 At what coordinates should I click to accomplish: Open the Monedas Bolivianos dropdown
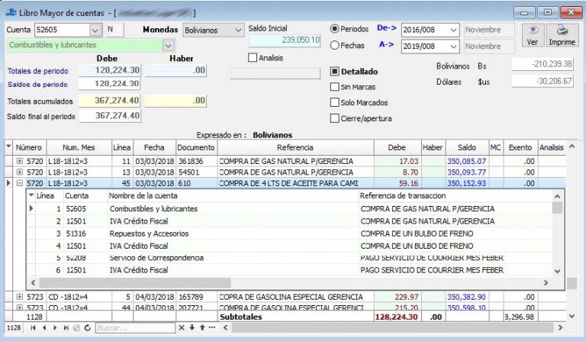click(x=238, y=30)
